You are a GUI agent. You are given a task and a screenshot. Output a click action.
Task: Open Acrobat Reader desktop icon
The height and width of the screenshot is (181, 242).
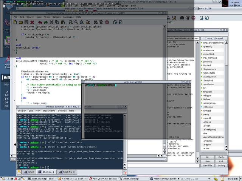[x=7, y=62]
